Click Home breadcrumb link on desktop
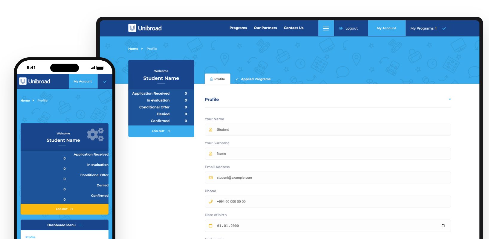489x239 pixels. coord(133,49)
